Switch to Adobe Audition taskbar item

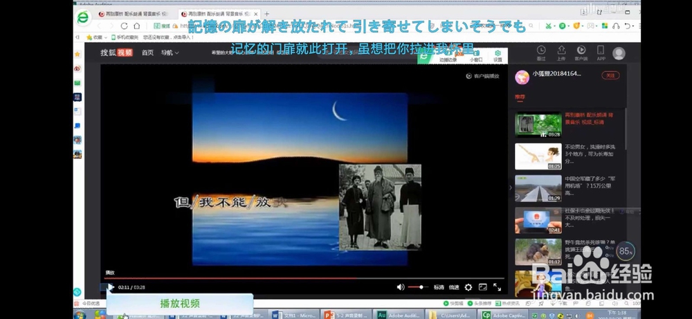[x=398, y=315]
